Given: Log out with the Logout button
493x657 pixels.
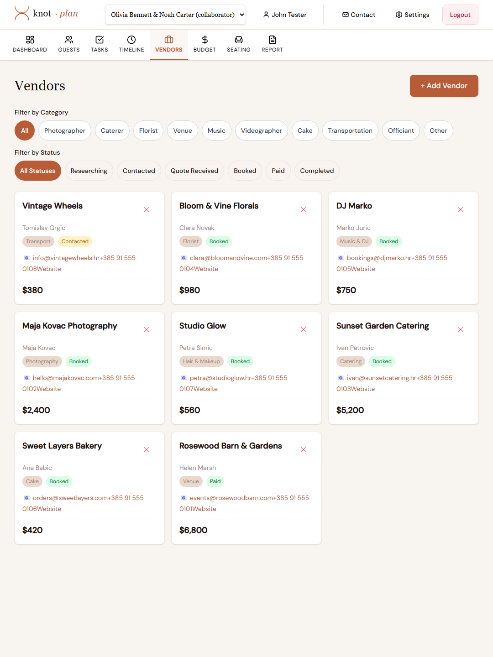Looking at the screenshot, I should (x=460, y=15).
